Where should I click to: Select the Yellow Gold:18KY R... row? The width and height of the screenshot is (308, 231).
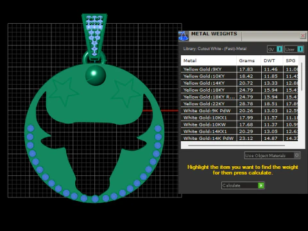(x=239, y=97)
